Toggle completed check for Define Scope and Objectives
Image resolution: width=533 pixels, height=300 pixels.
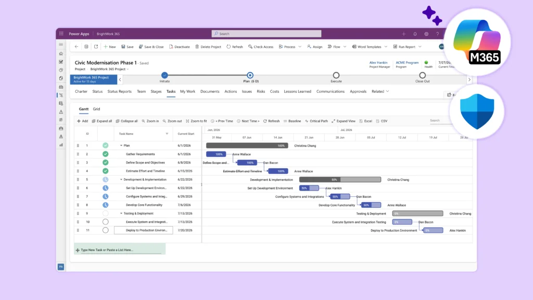coord(105,162)
